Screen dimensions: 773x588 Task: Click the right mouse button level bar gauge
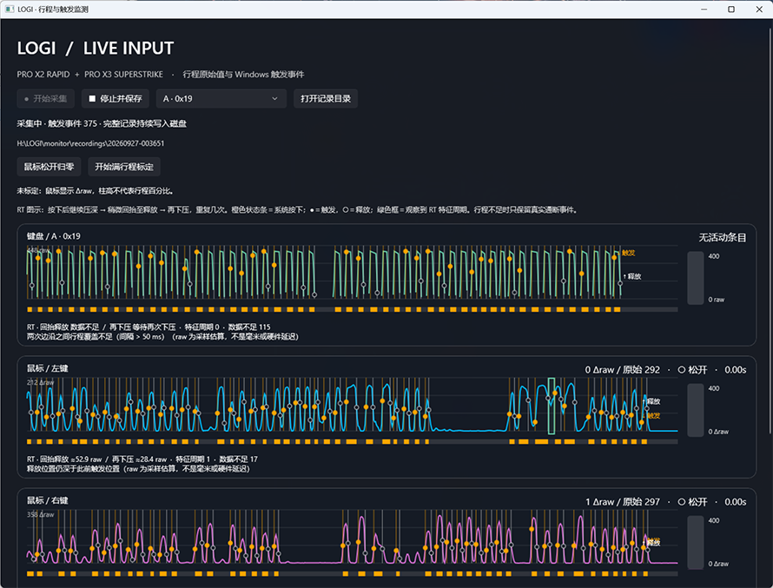tap(695, 542)
